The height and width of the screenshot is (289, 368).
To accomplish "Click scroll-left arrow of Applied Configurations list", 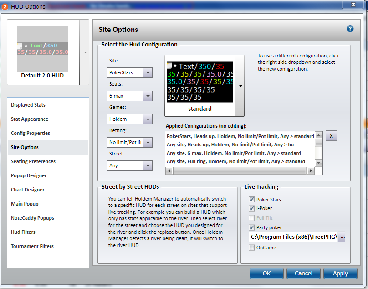I will pyautogui.click(x=169, y=171).
